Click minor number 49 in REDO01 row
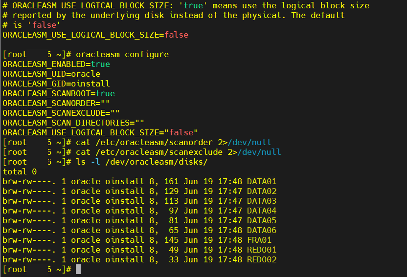The image size is (407, 277). click(174, 250)
